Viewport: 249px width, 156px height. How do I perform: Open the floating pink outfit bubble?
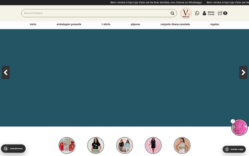(x=239, y=128)
